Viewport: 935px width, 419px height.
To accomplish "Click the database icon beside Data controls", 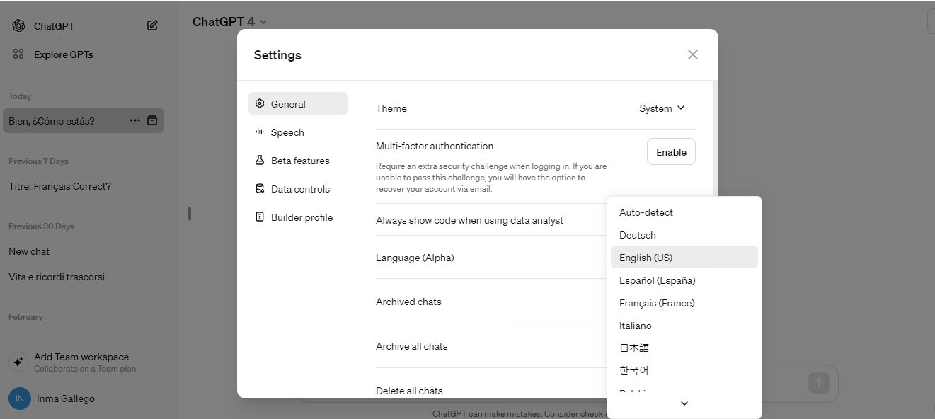I will point(260,188).
